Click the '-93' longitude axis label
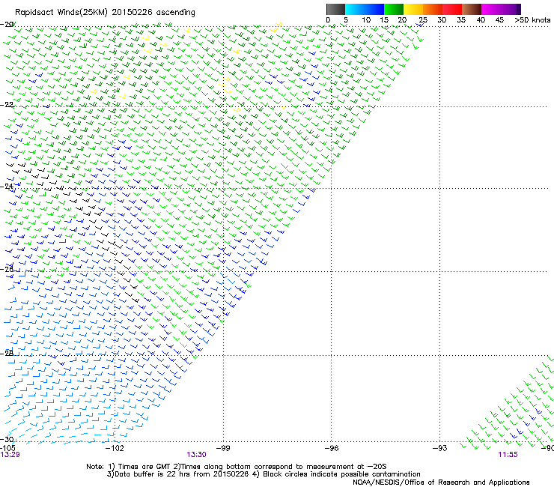 439,448
